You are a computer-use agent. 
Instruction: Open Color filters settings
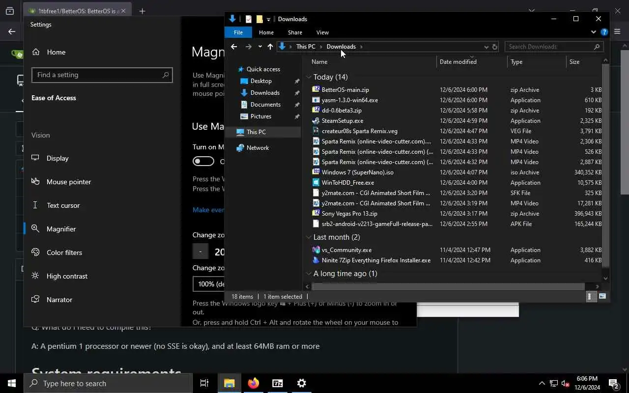click(x=64, y=253)
